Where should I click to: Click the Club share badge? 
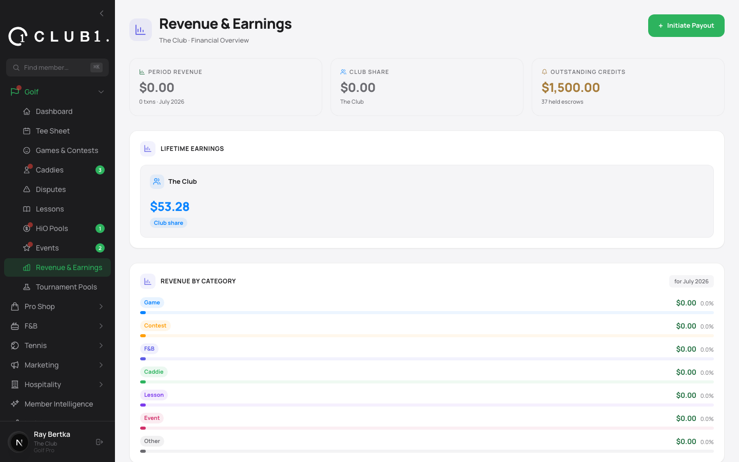pyautogui.click(x=168, y=223)
